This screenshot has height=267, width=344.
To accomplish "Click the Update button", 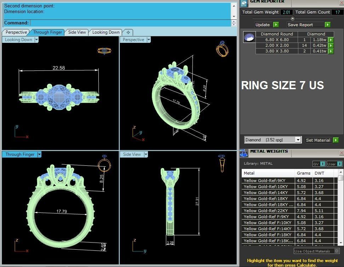I will tap(264, 24).
